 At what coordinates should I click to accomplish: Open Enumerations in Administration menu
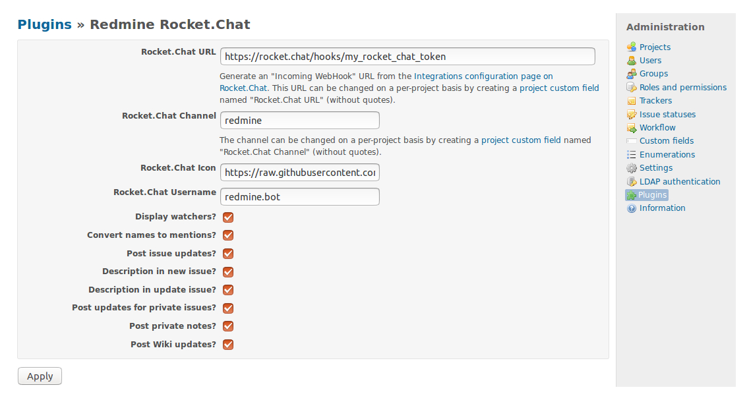point(667,155)
